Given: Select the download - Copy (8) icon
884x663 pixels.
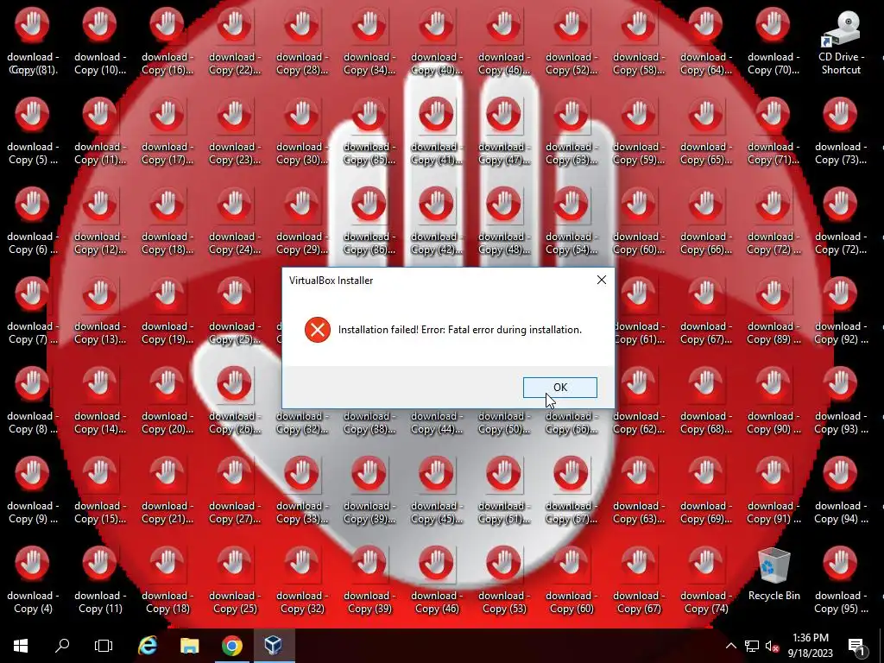Looking at the screenshot, I should (x=33, y=402).
